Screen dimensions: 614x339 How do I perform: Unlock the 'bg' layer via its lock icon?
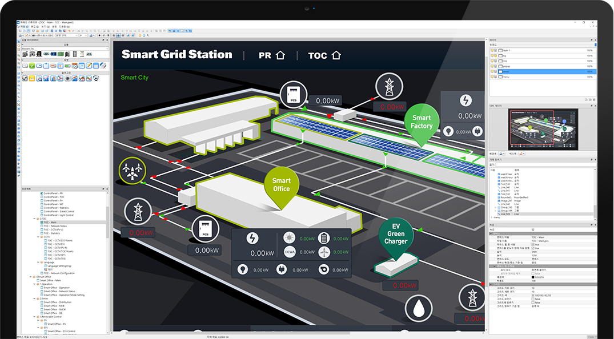pyautogui.click(x=496, y=56)
